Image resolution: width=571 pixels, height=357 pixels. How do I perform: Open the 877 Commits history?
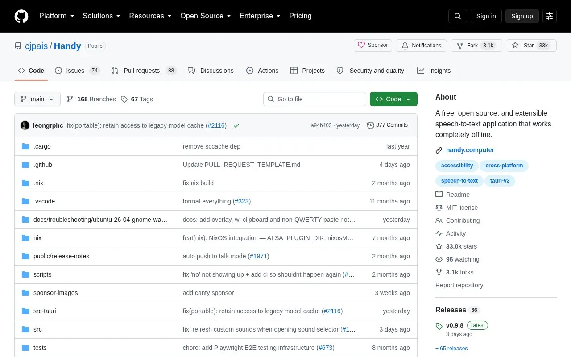[387, 125]
